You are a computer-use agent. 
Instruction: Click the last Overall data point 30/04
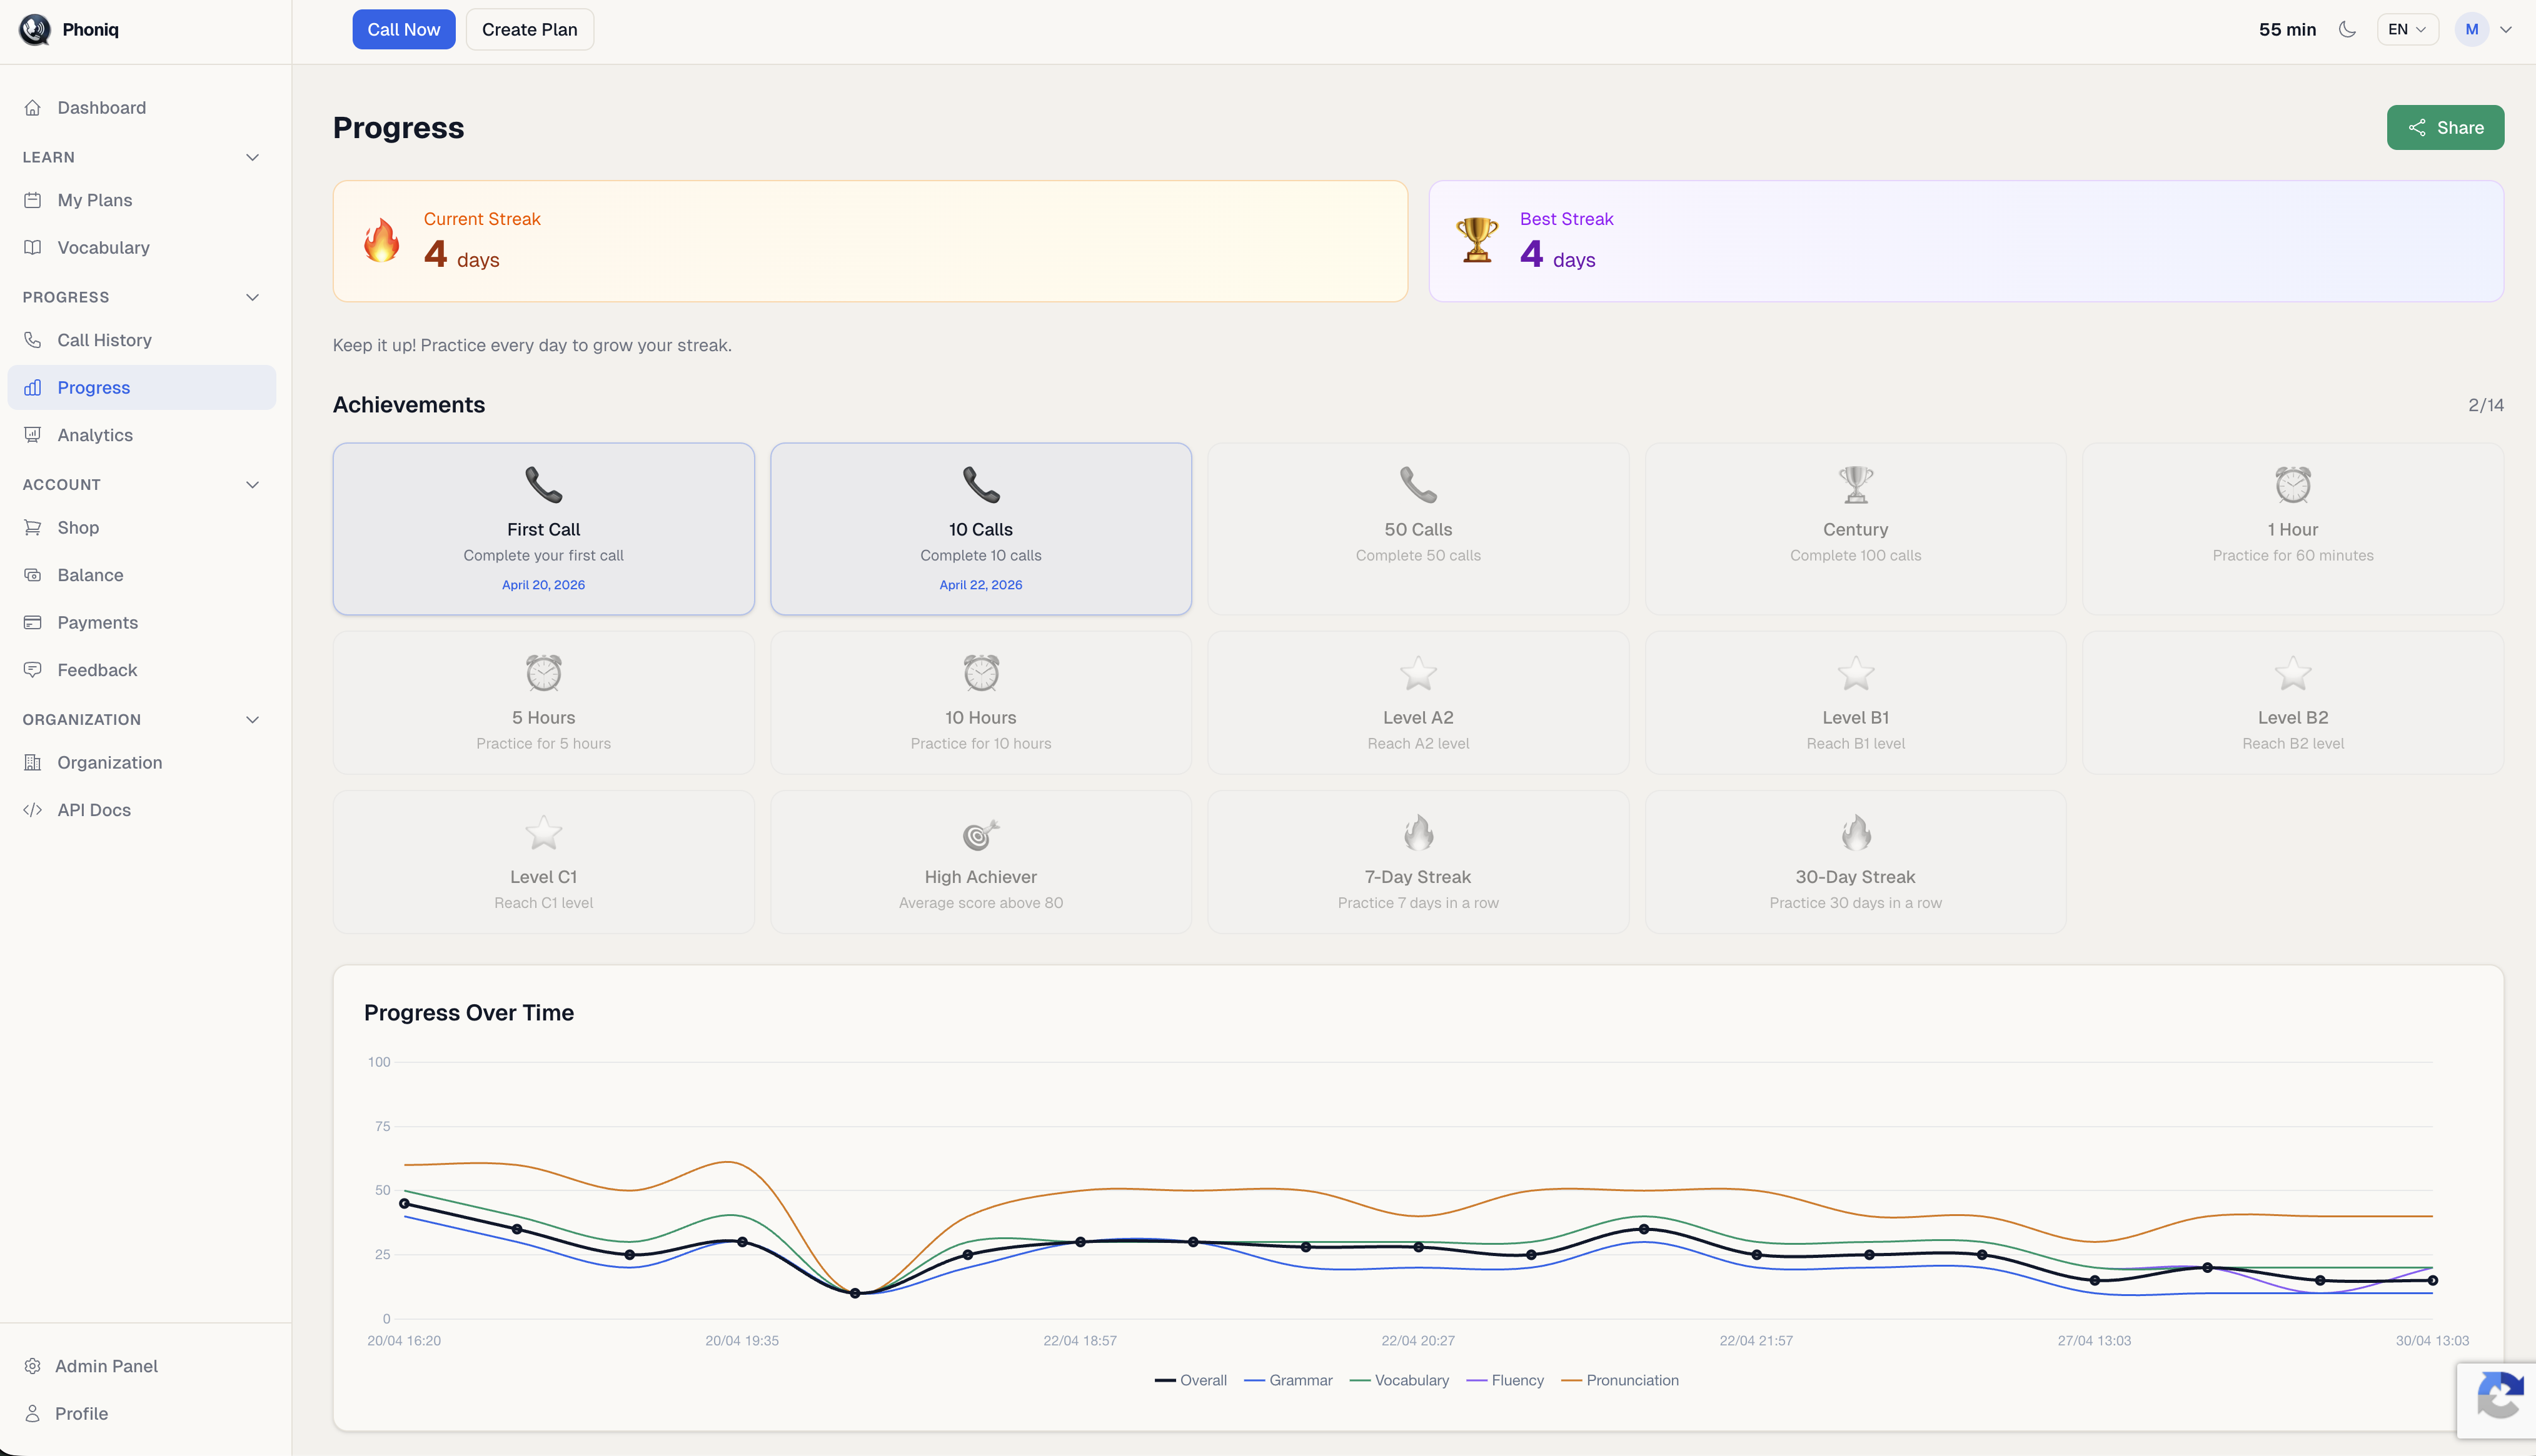click(2432, 1280)
